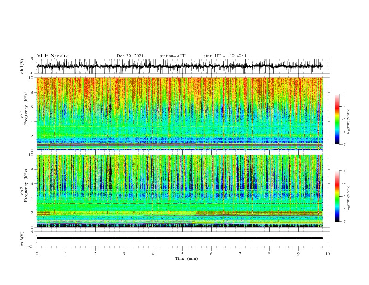Click the lower colorbar label 'log(PSD)(V²/Hz)'
This screenshot has height=285, width=369.
349,198
